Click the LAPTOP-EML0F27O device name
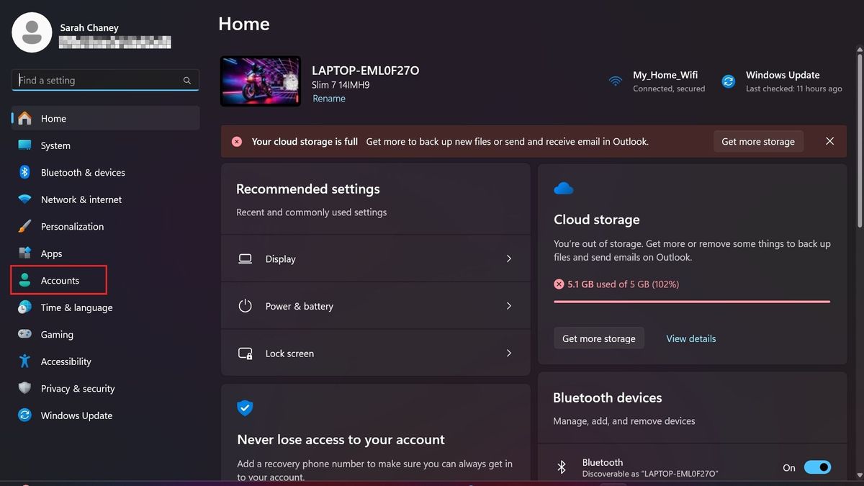This screenshot has height=486, width=864. click(x=365, y=71)
